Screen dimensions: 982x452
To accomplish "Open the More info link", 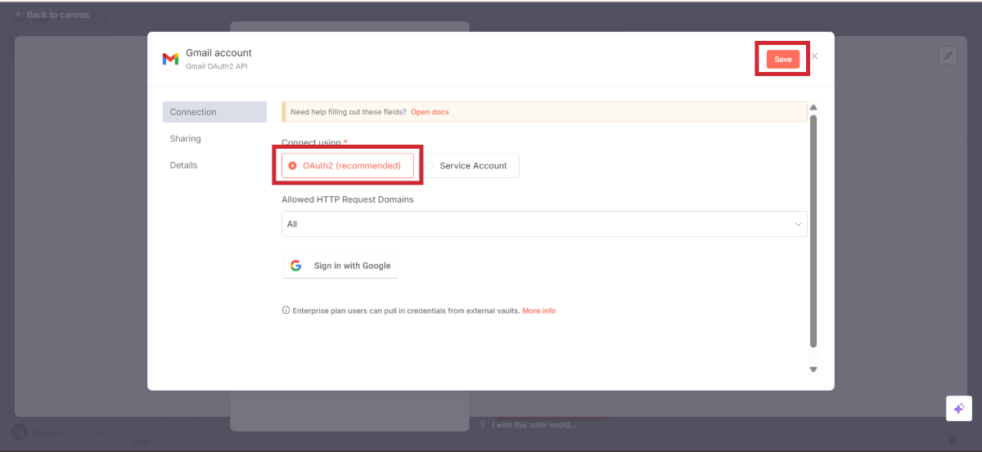I will pos(538,311).
